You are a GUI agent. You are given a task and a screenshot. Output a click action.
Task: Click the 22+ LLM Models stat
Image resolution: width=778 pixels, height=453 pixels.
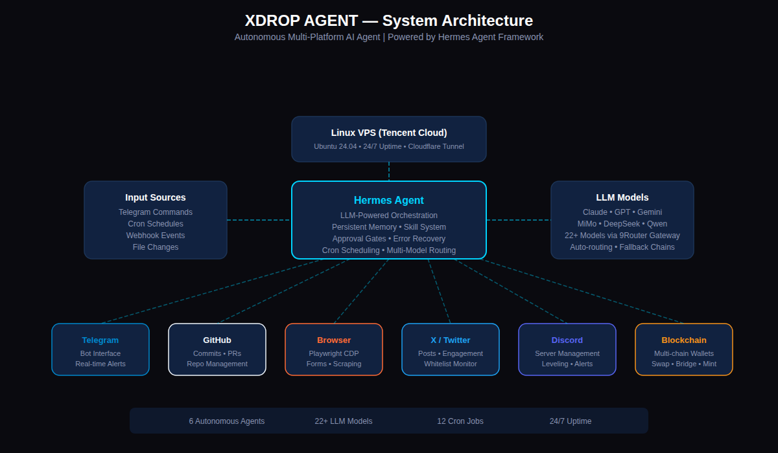click(x=344, y=421)
